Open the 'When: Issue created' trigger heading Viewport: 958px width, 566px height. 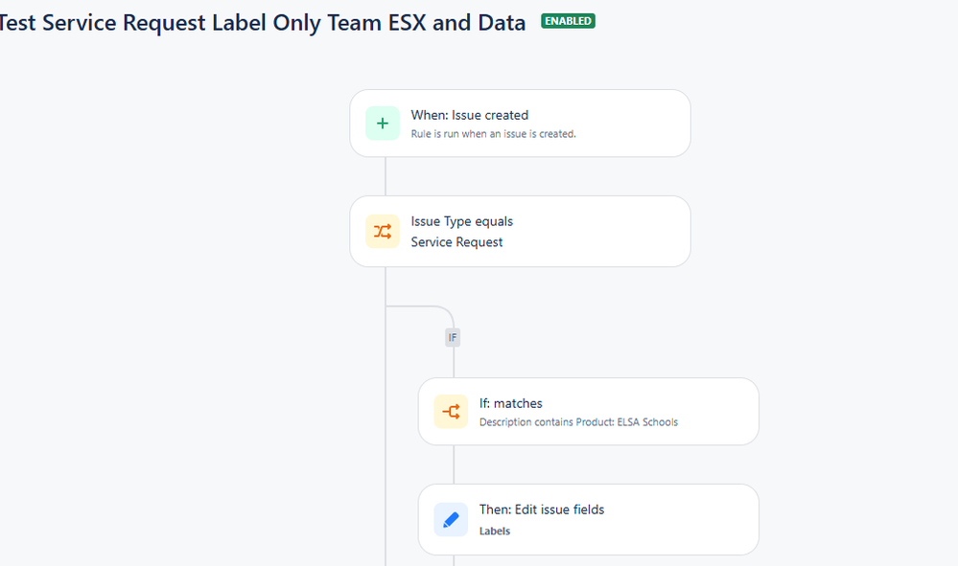[x=469, y=115]
